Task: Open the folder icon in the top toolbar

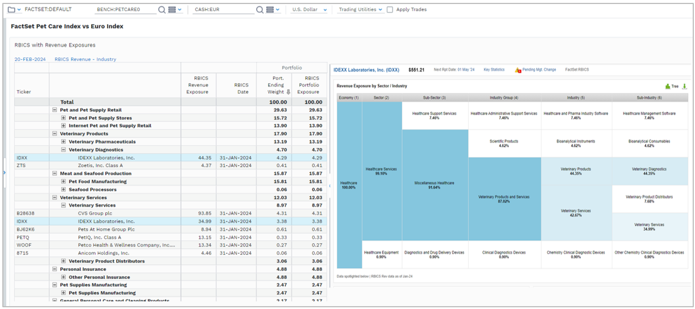Action: tap(11, 10)
